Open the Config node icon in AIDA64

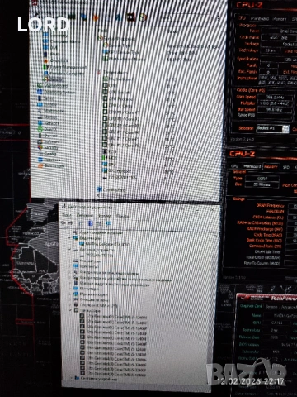coord(40,154)
